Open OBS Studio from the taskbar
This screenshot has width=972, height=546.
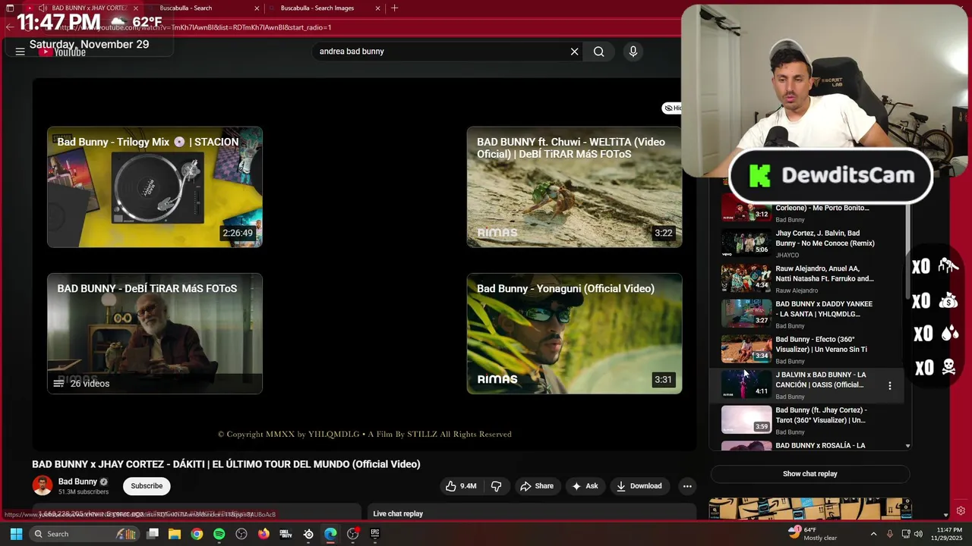point(241,534)
